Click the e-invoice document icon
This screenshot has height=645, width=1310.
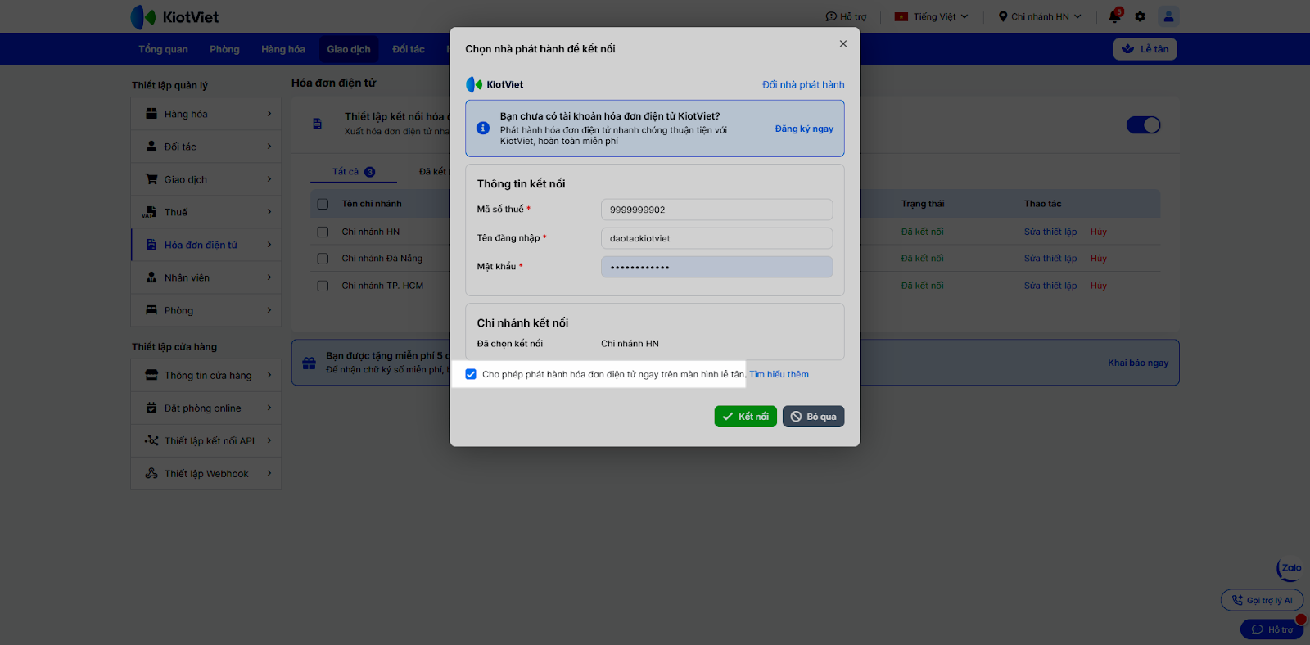pyautogui.click(x=318, y=124)
